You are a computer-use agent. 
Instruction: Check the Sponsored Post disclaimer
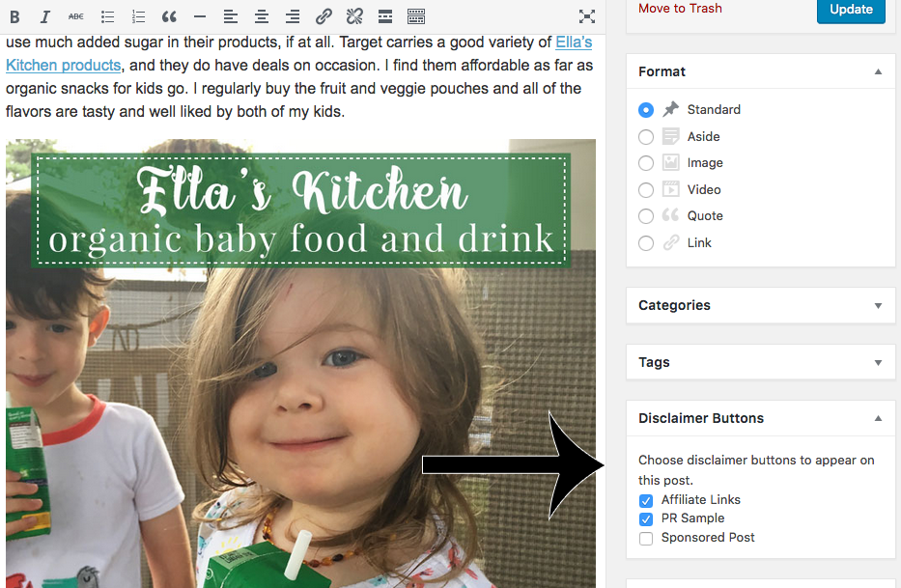coord(646,539)
